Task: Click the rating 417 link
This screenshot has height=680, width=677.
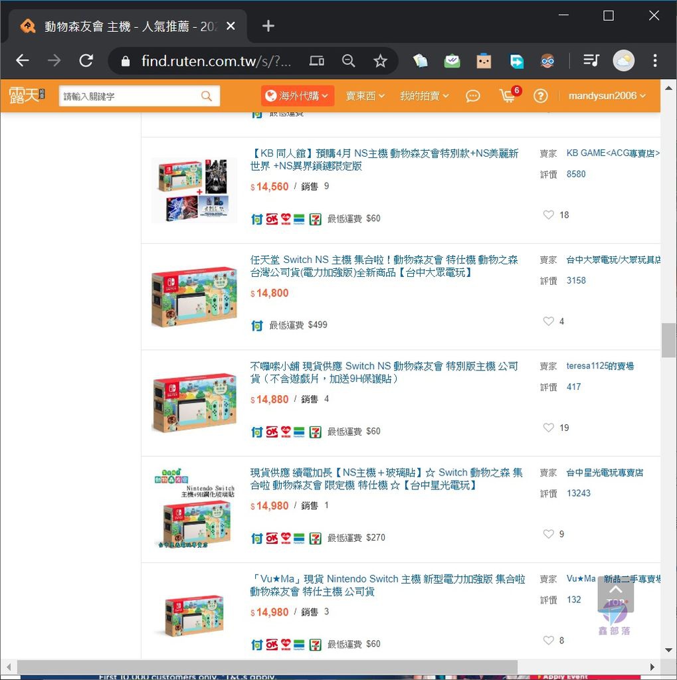Action: pos(573,387)
